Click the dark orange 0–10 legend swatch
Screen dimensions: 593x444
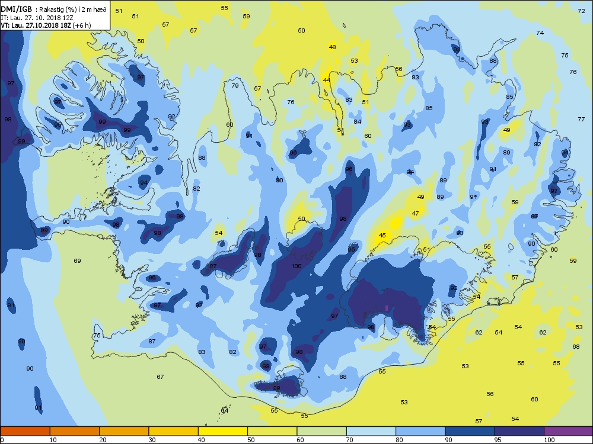click(x=25, y=431)
